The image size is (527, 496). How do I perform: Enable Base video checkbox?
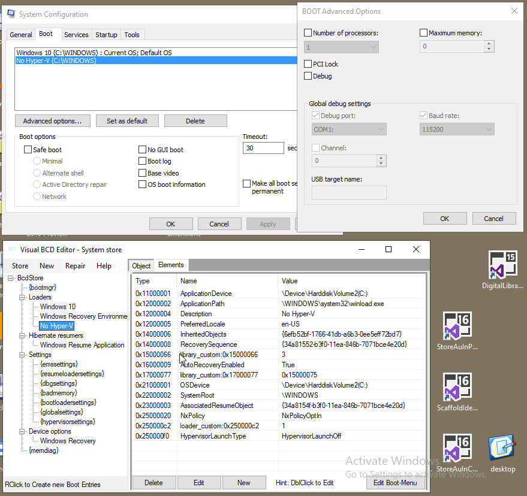click(143, 173)
